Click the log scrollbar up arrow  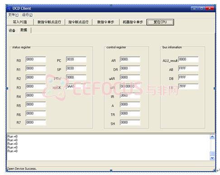click(212, 137)
